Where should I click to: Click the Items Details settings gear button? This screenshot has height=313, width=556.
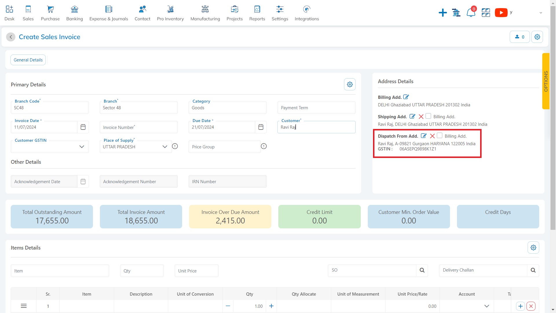(x=533, y=248)
